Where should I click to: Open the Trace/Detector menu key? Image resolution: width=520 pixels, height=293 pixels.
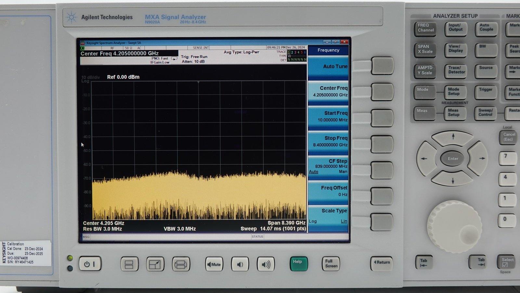pyautogui.click(x=456, y=71)
